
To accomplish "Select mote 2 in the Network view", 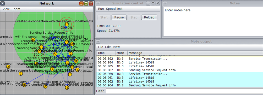I will 71,54.
